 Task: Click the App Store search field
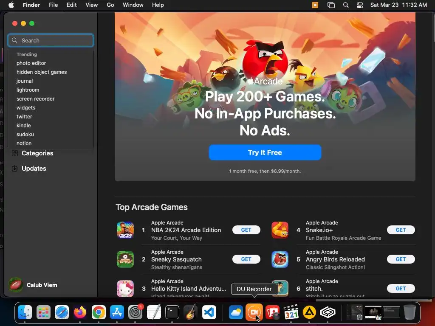click(x=51, y=40)
